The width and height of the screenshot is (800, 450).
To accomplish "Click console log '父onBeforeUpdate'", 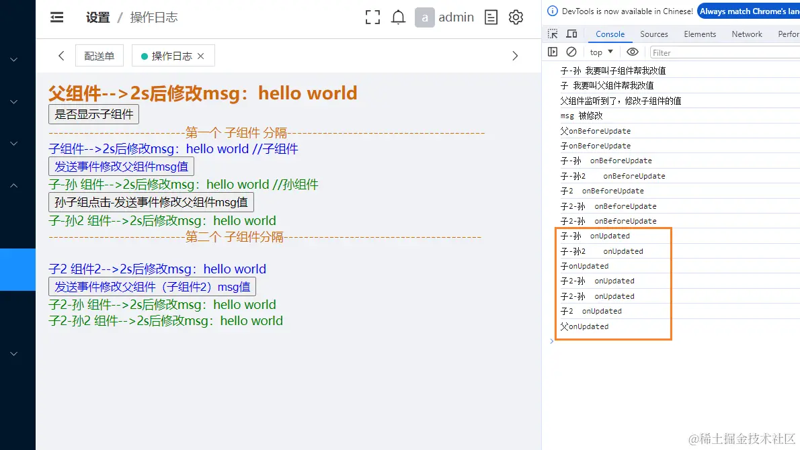I will [595, 131].
